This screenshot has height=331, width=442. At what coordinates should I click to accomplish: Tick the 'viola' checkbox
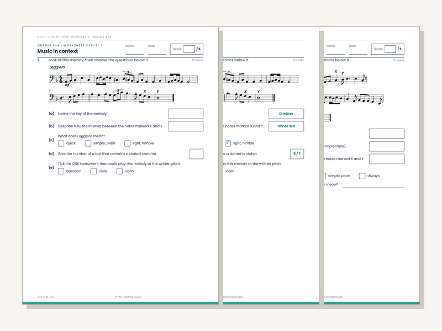pos(93,171)
